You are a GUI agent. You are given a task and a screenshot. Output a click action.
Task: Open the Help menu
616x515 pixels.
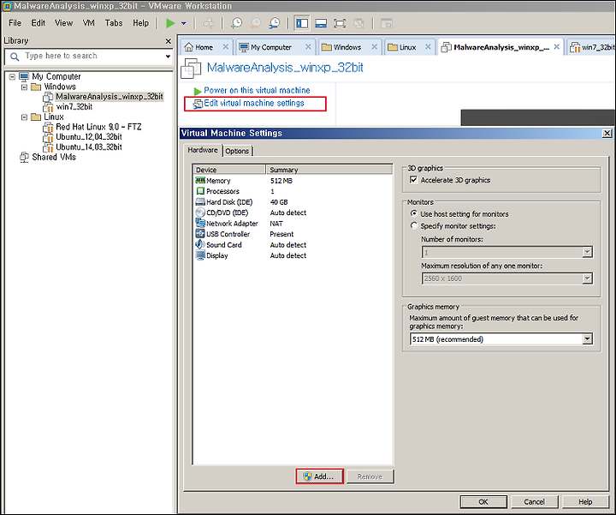(x=140, y=23)
